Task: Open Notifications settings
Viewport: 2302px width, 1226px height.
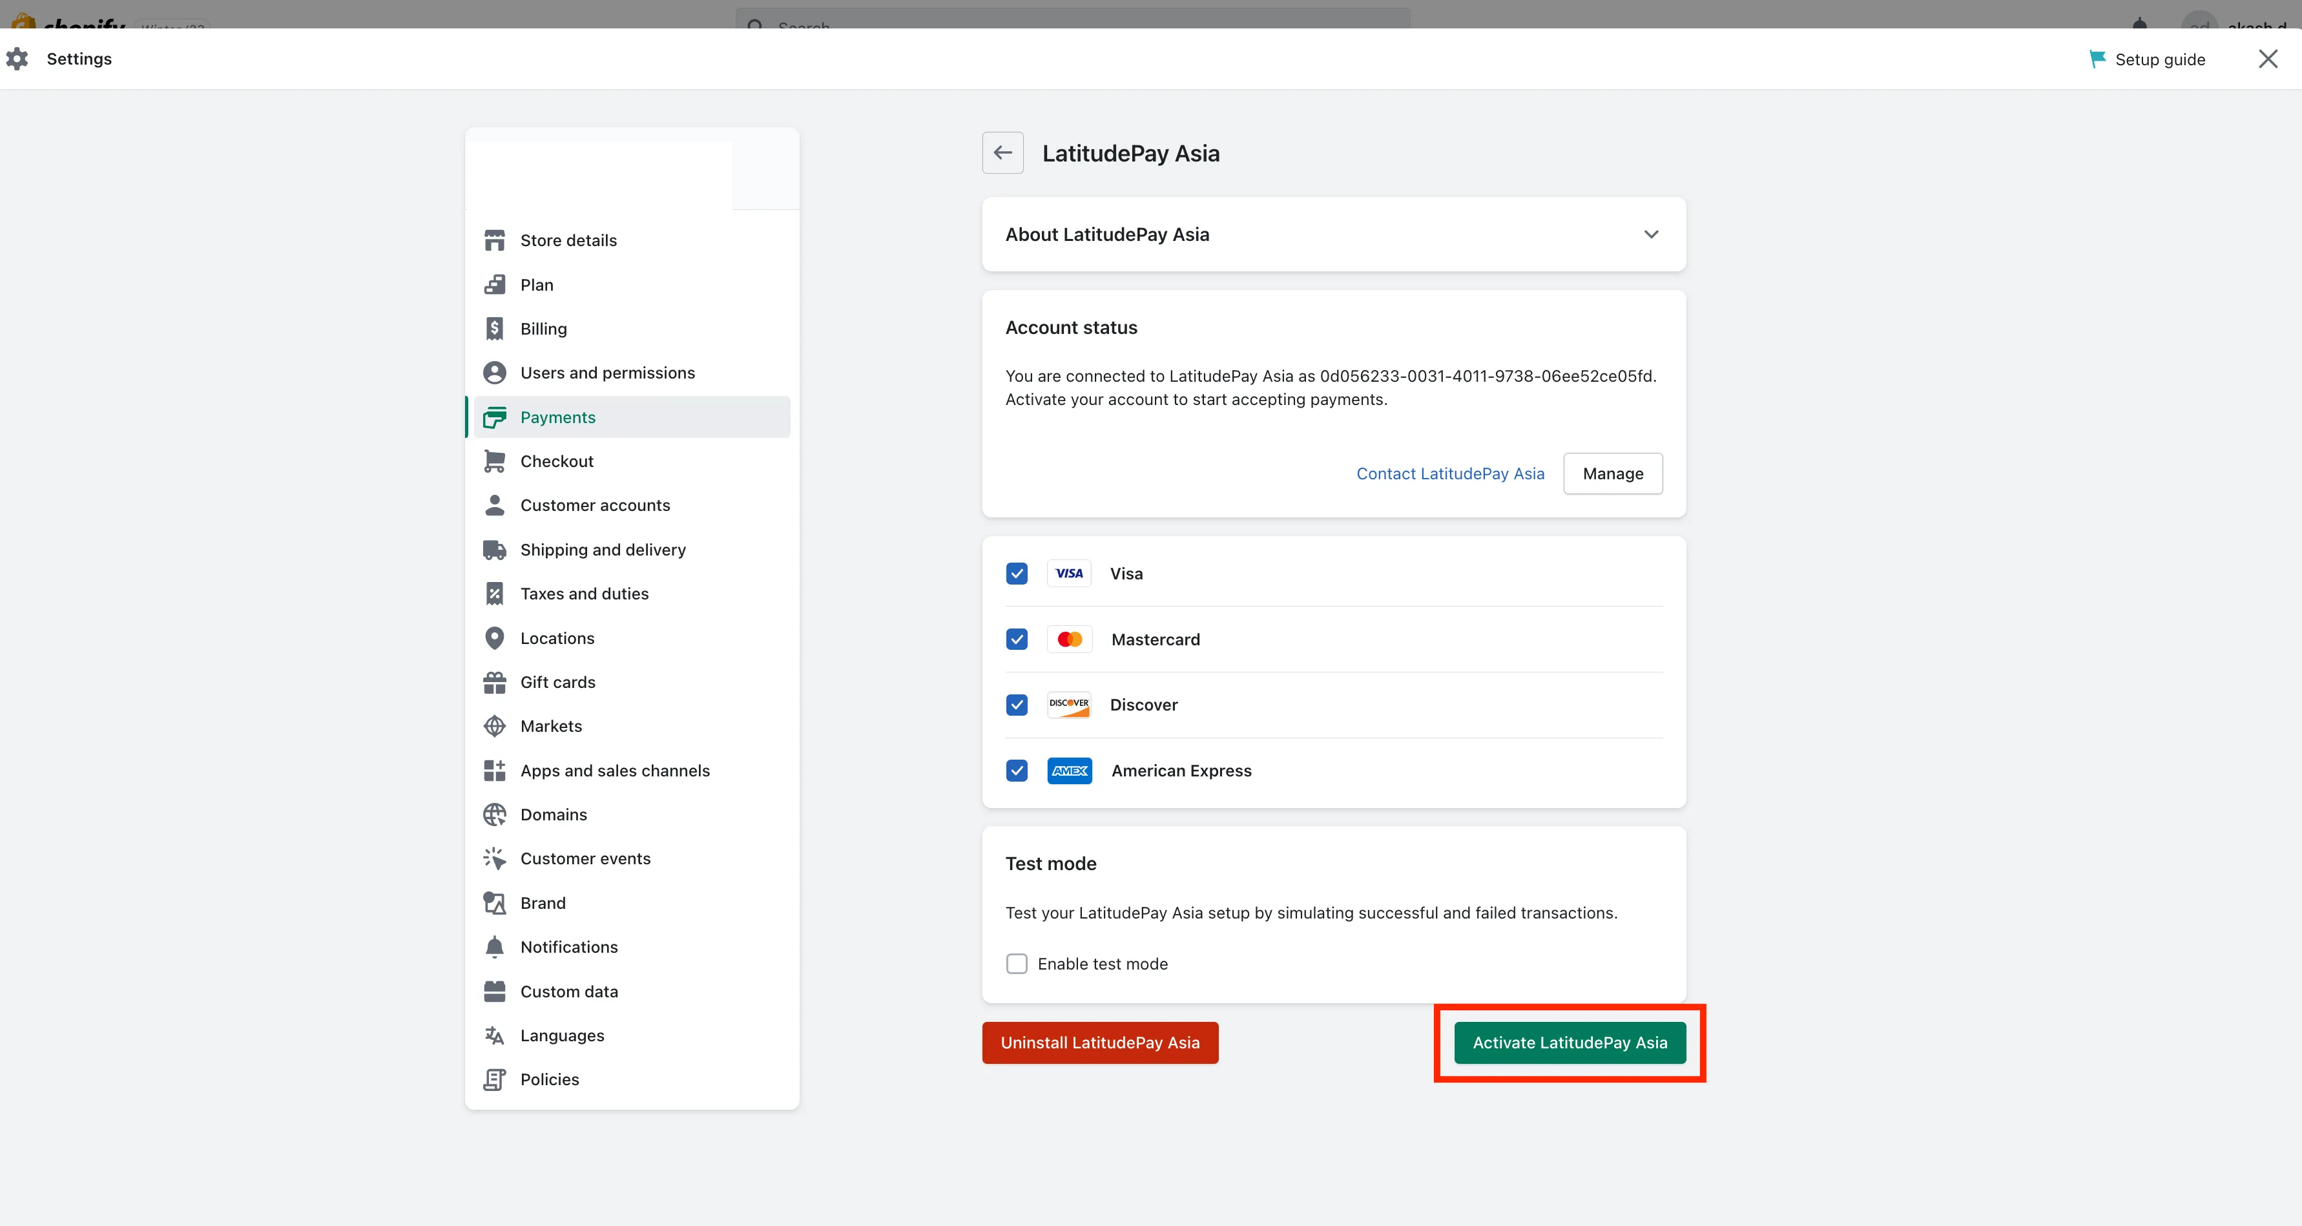Action: pos(632,947)
